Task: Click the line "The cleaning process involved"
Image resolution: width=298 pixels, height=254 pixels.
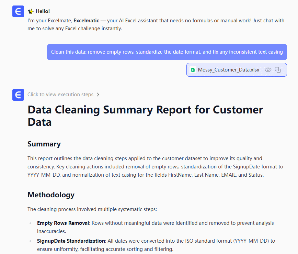Action: point(92,209)
